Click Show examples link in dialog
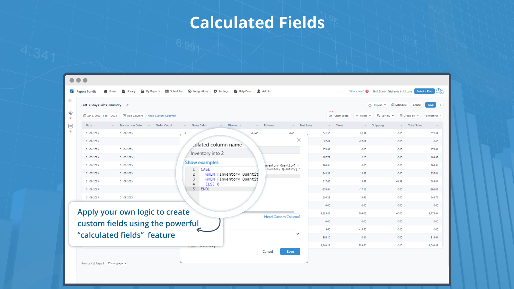 click(202, 162)
